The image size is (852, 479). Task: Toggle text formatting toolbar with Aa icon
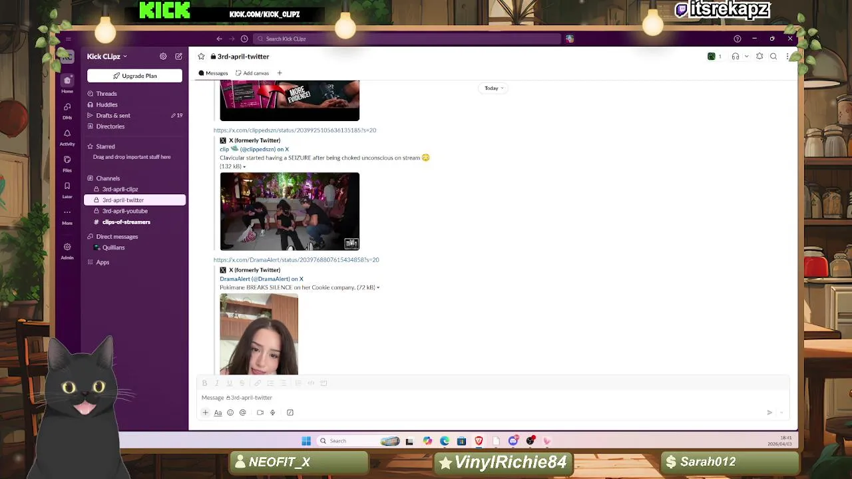click(218, 412)
